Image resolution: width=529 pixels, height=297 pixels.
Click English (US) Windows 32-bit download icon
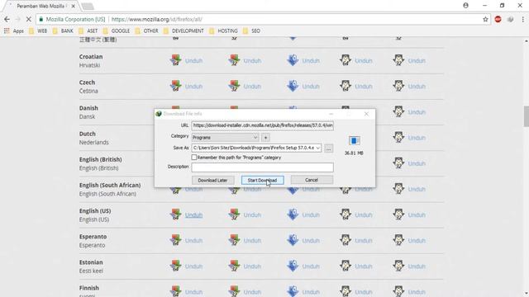pyautogui.click(x=234, y=214)
